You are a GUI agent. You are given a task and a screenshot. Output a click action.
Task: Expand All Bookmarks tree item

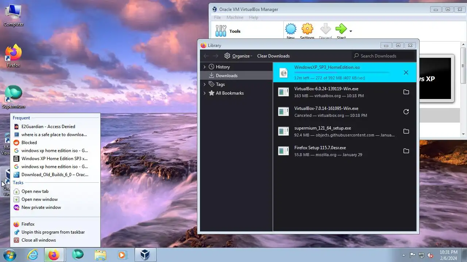204,93
